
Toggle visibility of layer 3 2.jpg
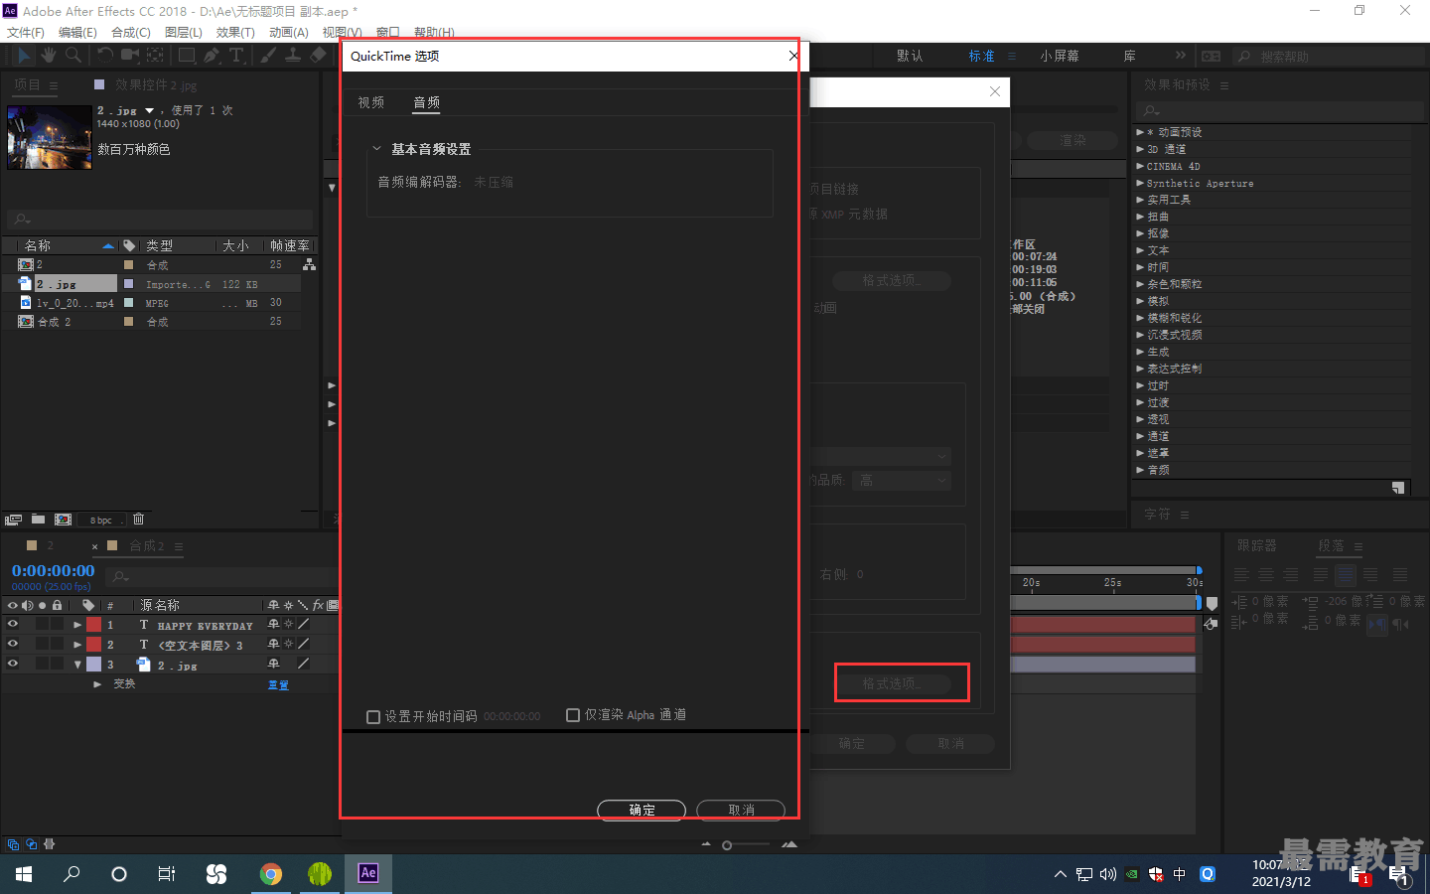13,664
